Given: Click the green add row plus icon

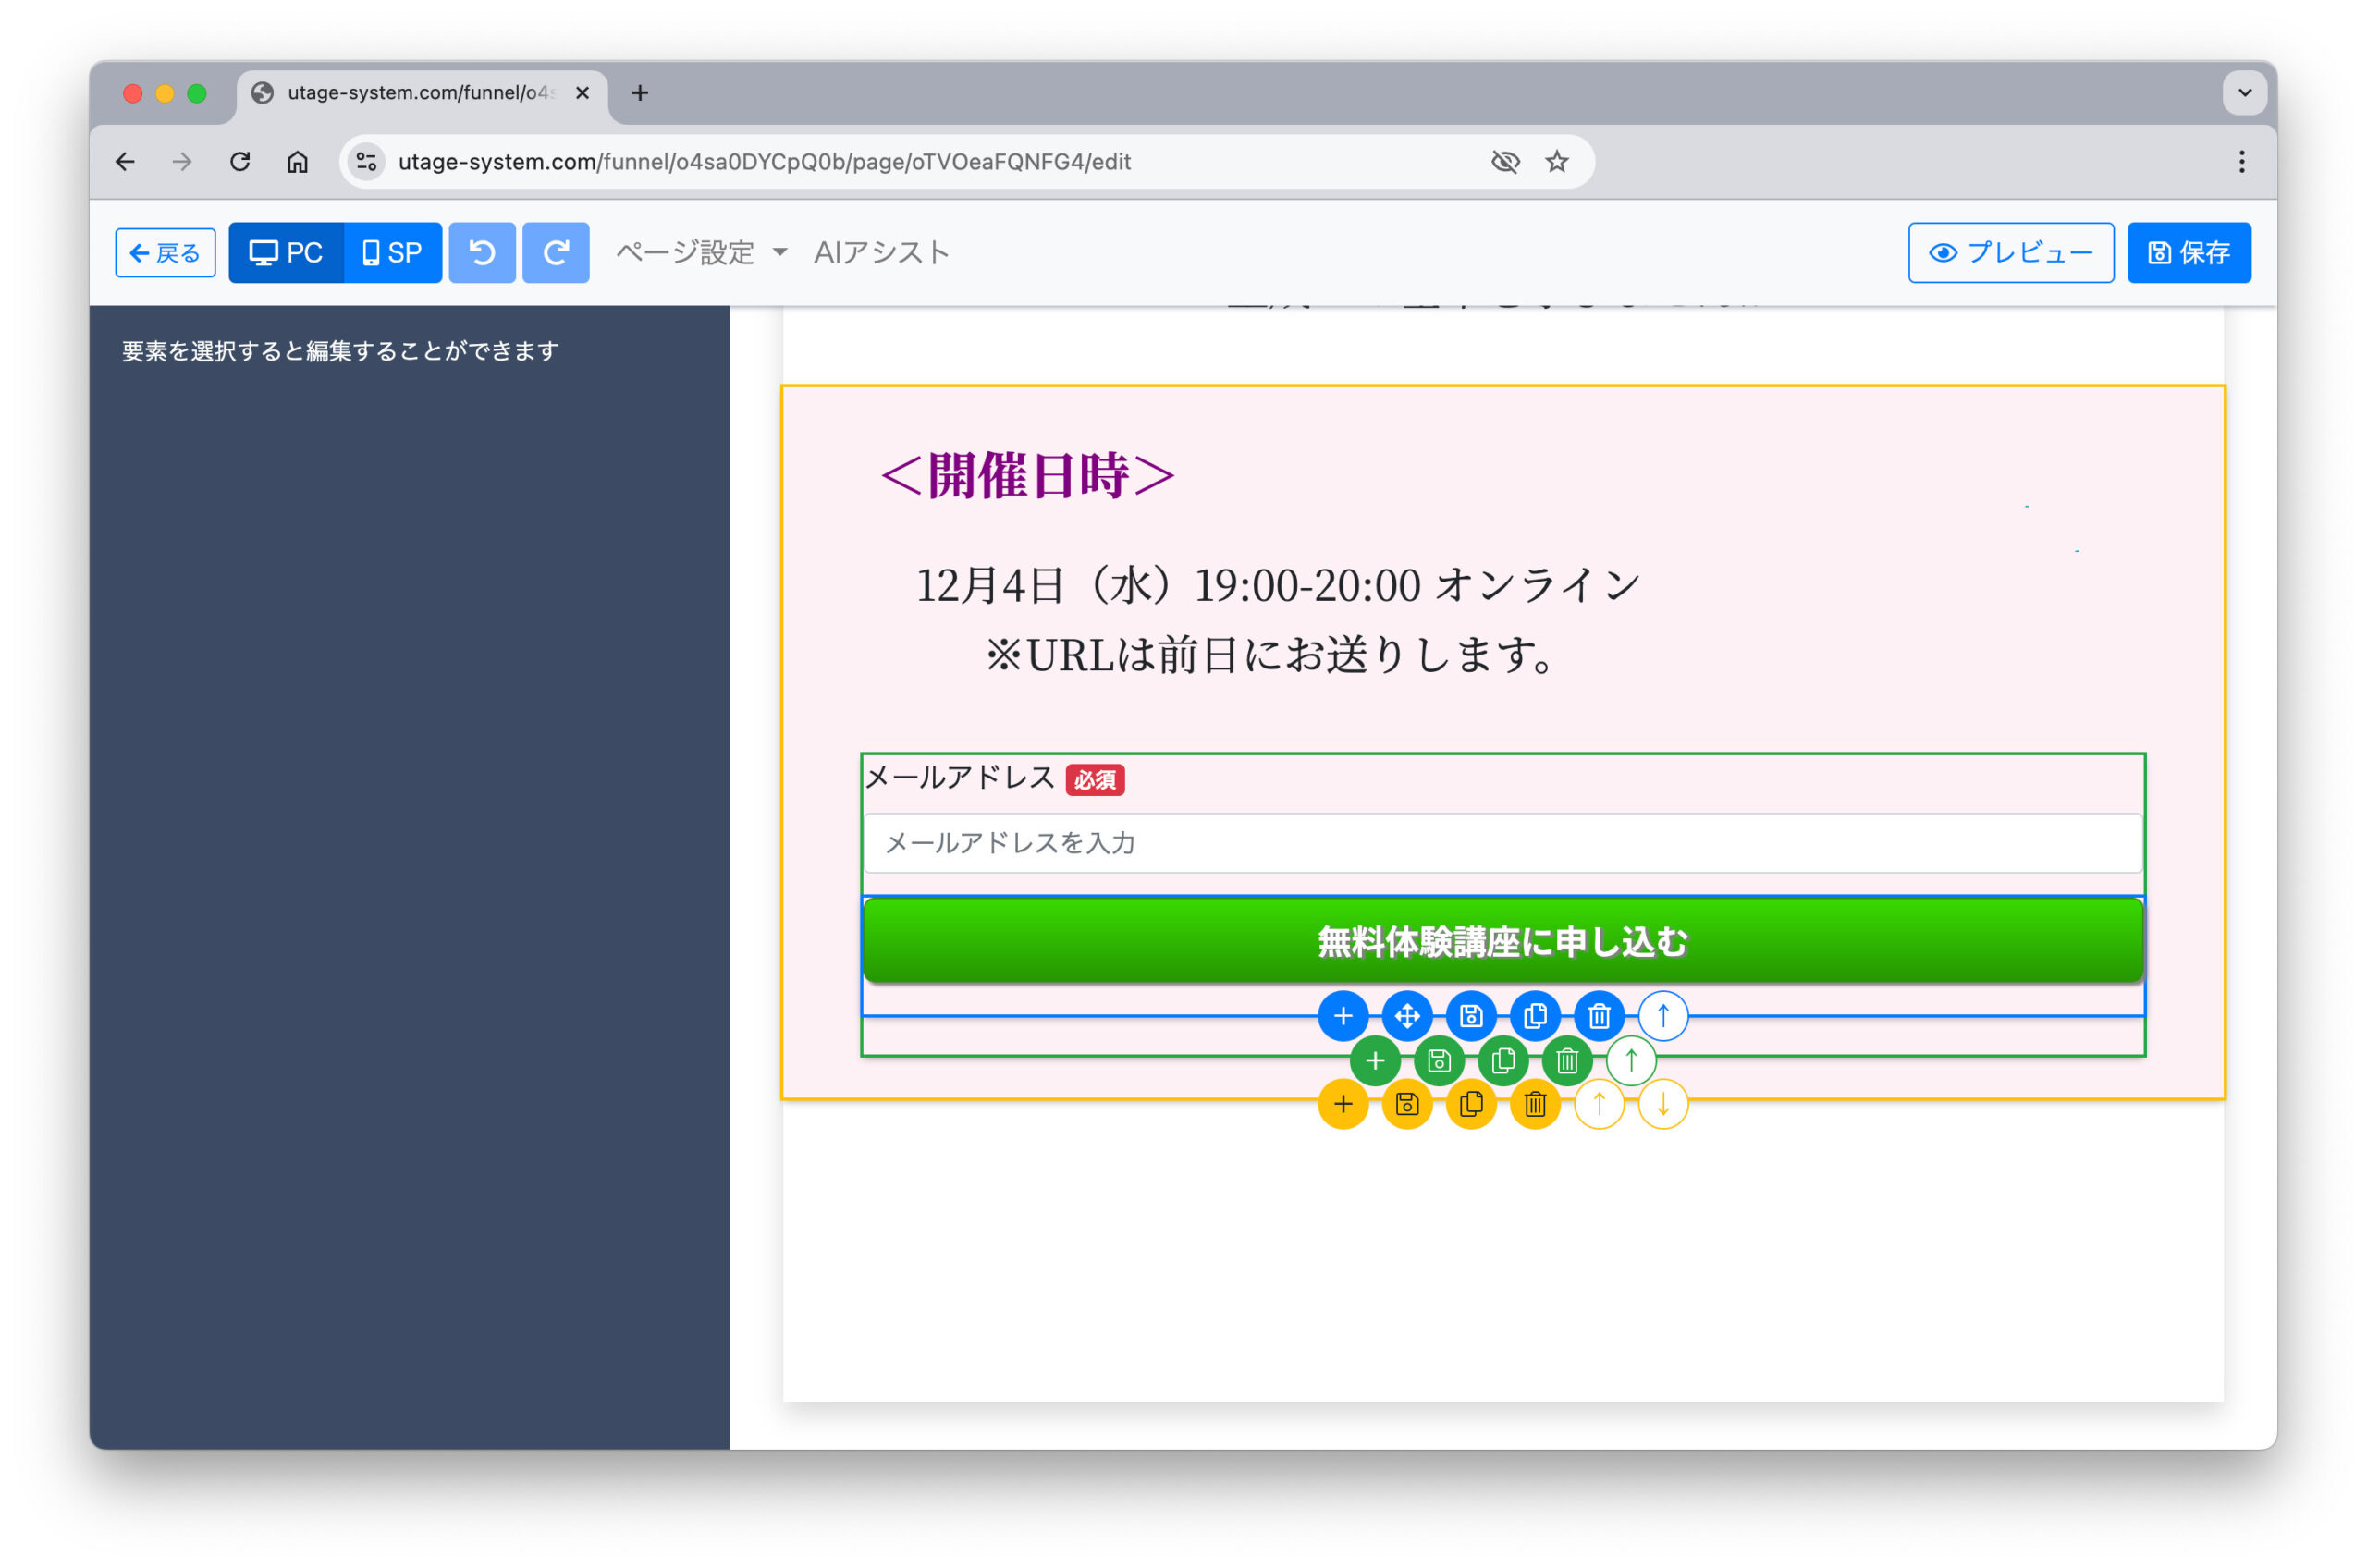Looking at the screenshot, I should coord(1375,1060).
